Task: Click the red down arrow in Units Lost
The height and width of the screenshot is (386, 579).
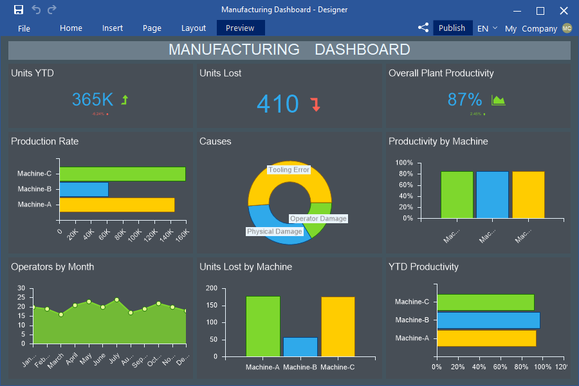Action: pyautogui.click(x=315, y=105)
